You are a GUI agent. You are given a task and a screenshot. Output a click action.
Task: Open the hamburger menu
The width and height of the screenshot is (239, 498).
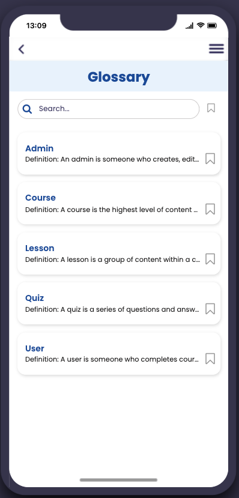tap(216, 49)
